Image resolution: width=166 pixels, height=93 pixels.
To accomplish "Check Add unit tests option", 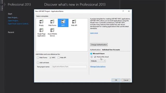I will 38,63.
